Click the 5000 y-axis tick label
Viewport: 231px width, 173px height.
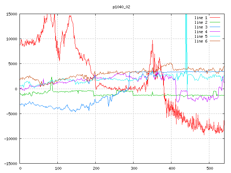(12, 64)
